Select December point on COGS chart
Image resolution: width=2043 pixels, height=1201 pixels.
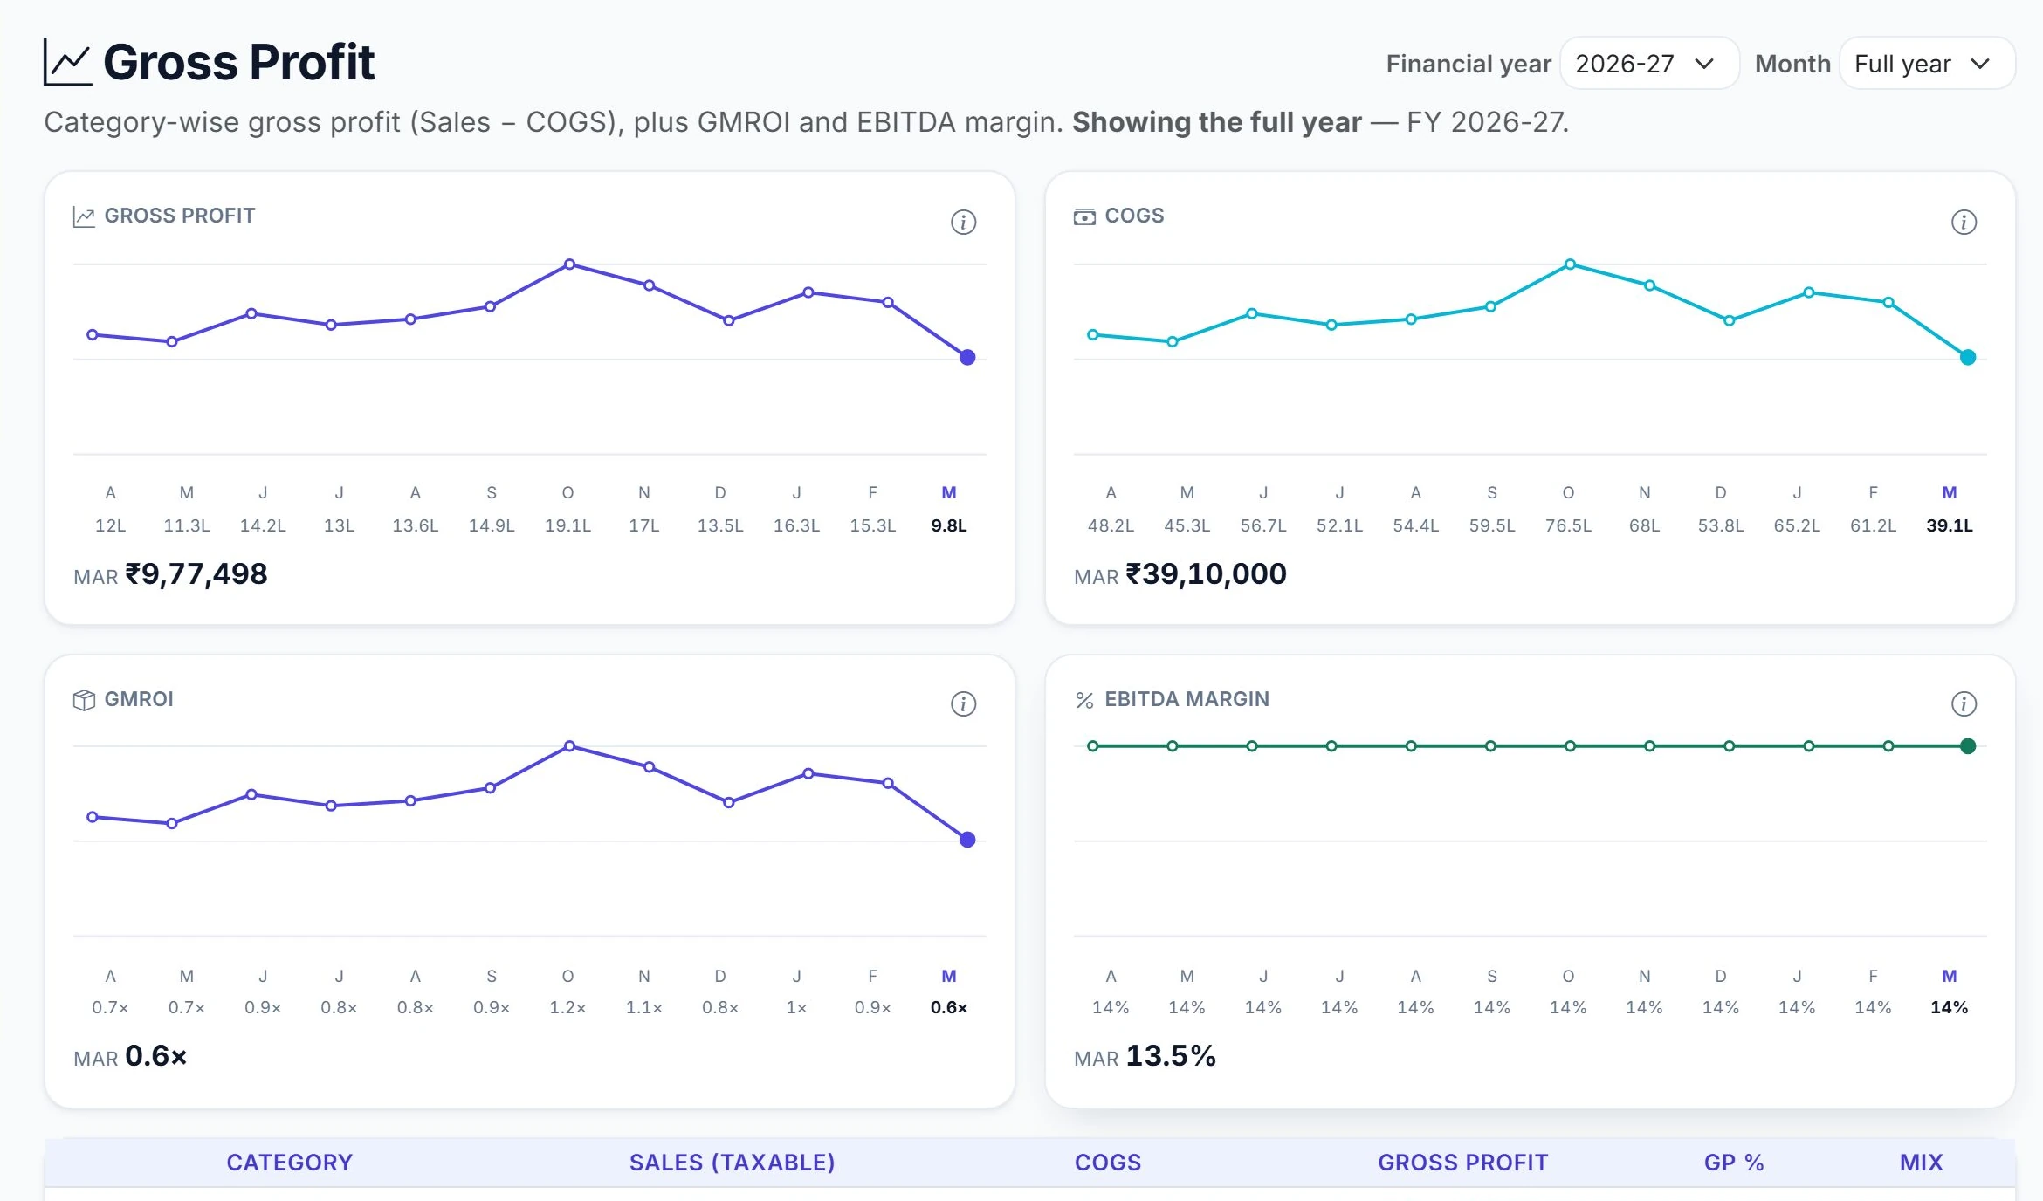tap(1729, 320)
